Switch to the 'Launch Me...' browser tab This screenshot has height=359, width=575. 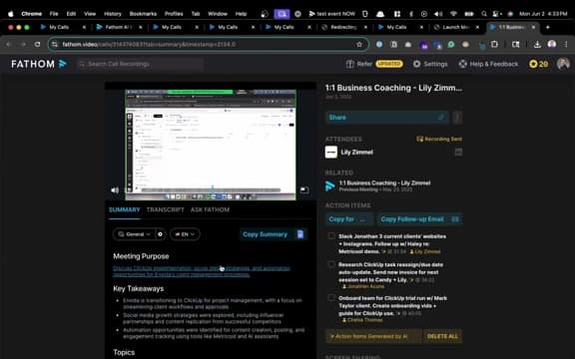coord(456,27)
